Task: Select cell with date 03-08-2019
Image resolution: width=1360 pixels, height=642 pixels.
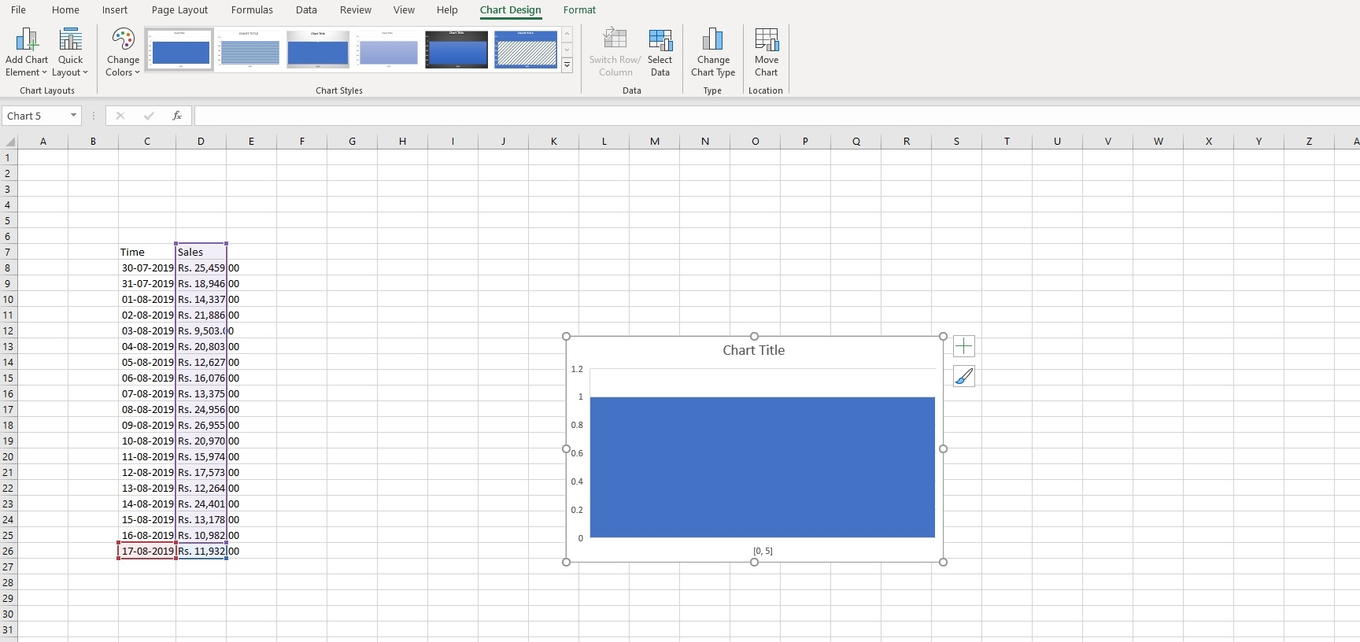Action: coord(147,330)
